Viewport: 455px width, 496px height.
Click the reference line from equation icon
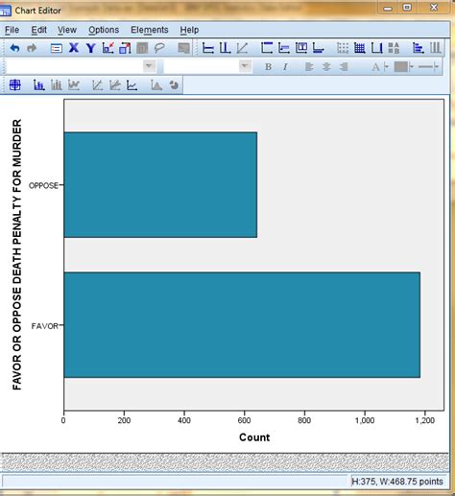pos(242,48)
